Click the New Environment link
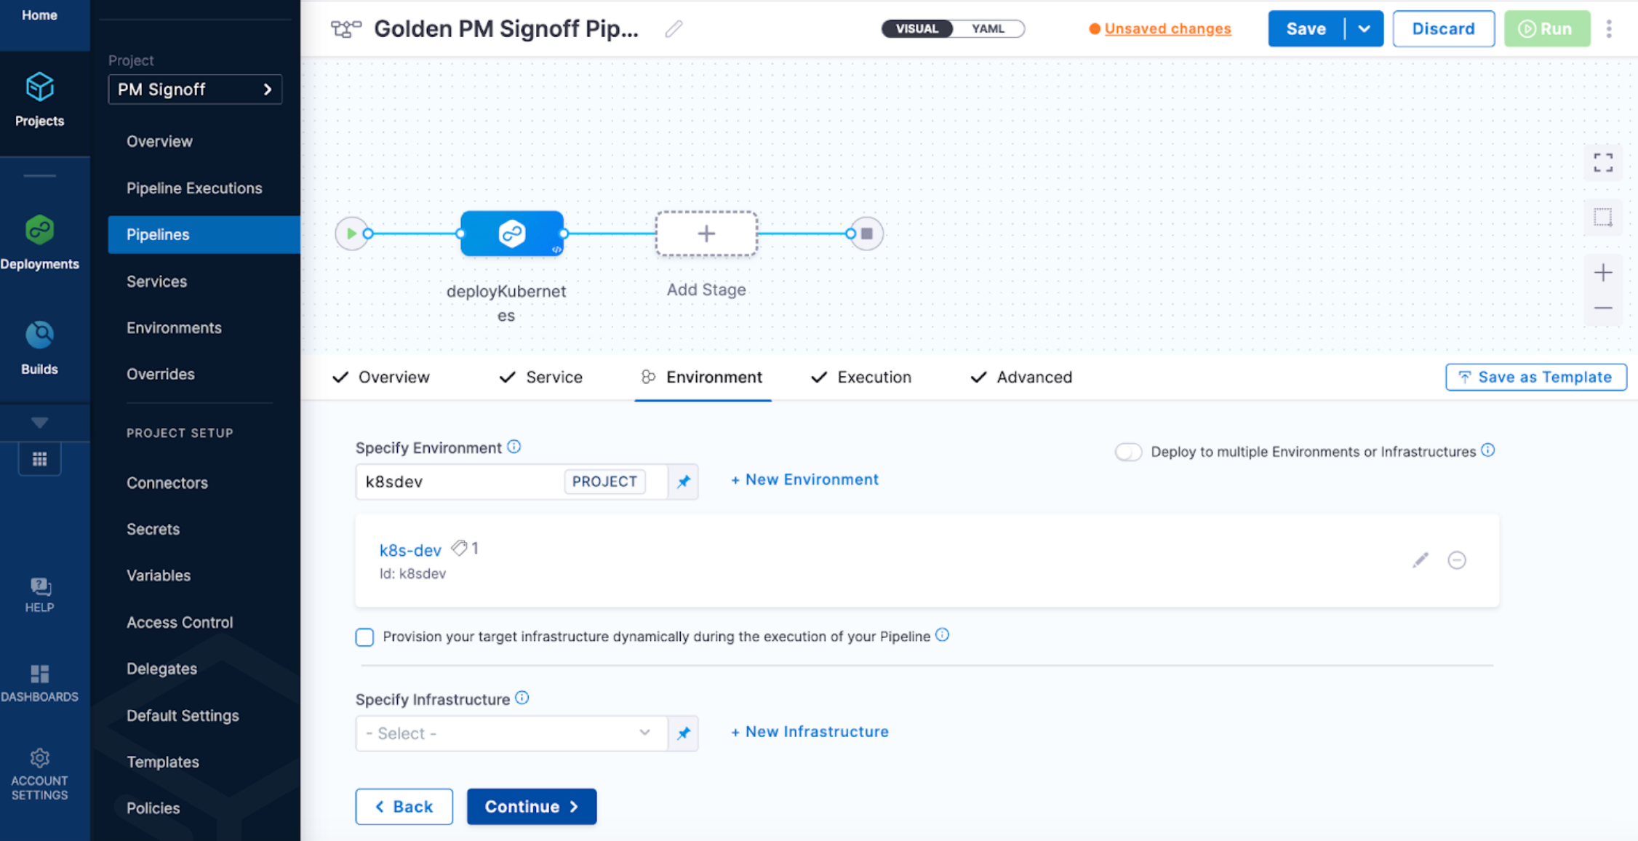Viewport: 1638px width, 841px height. tap(804, 479)
